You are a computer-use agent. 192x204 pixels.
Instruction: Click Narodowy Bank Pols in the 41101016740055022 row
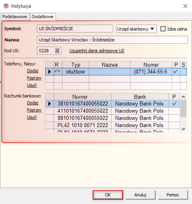[140, 111]
